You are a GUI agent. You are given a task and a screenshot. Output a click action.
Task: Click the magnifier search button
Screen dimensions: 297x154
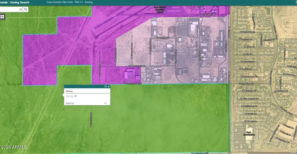coord(26,9)
